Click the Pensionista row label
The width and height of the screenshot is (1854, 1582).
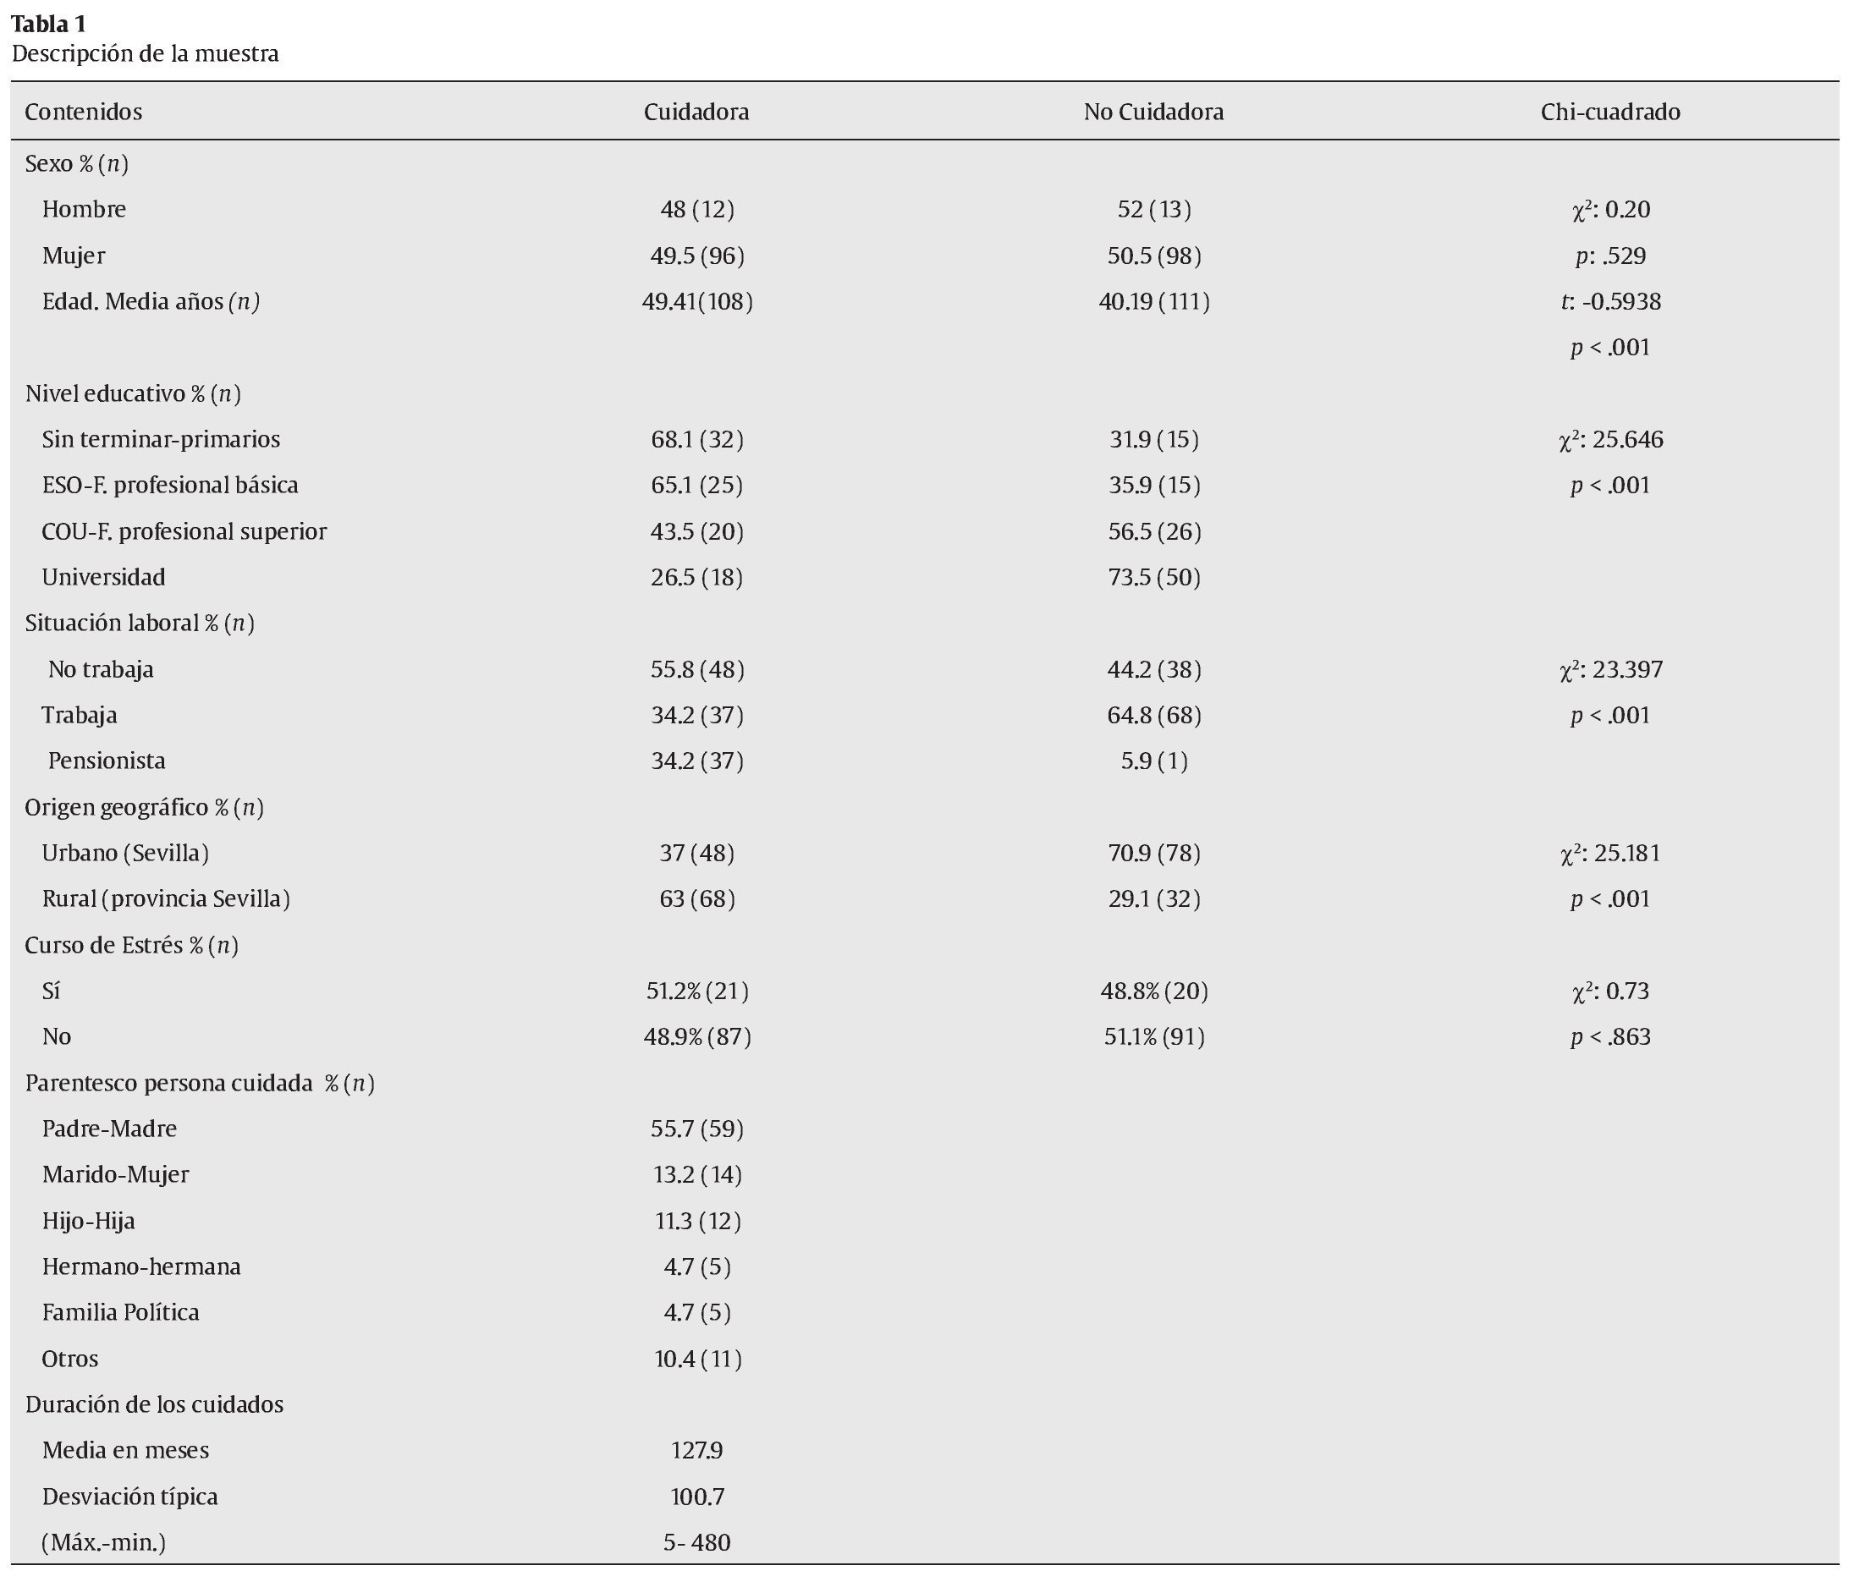click(107, 761)
